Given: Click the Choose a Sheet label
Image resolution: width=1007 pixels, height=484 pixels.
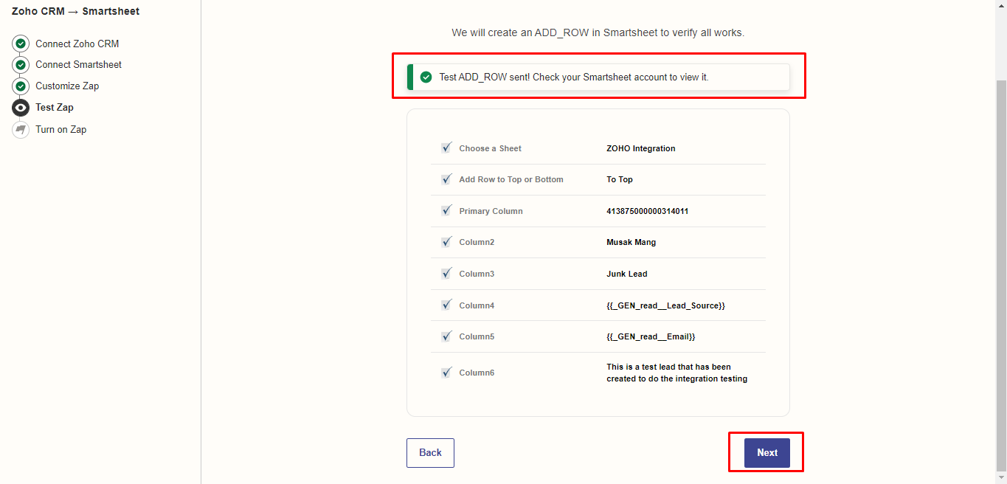Looking at the screenshot, I should pyautogui.click(x=490, y=148).
